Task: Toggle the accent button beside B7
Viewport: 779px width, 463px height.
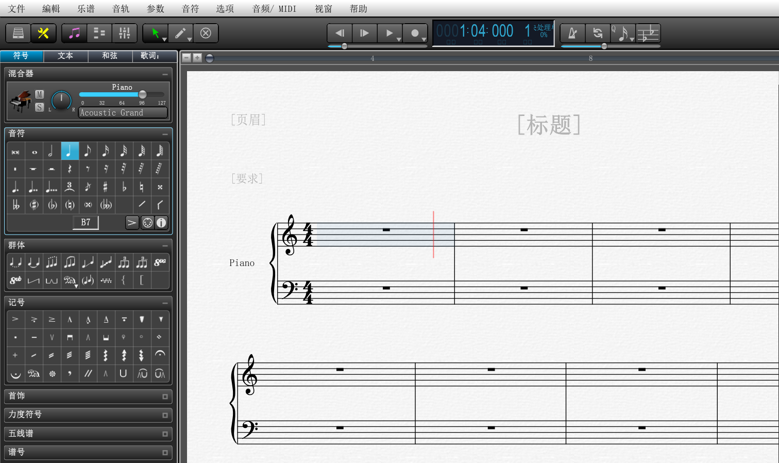Action: (132, 223)
